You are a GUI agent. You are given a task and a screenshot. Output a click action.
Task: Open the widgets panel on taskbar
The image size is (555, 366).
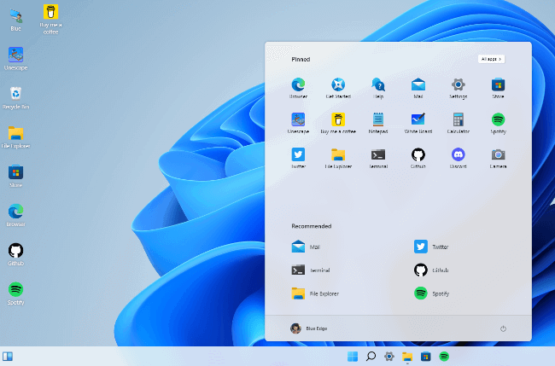(8, 357)
